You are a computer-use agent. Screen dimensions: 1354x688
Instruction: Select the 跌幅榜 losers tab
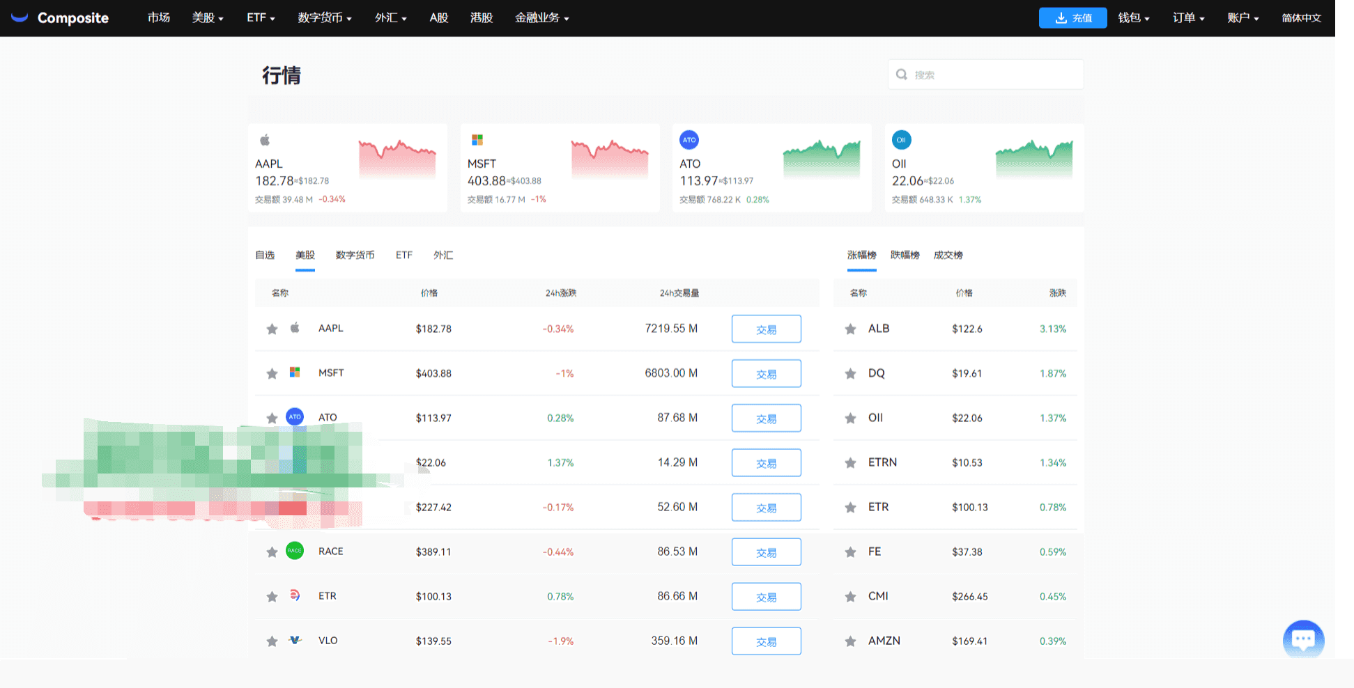point(905,255)
